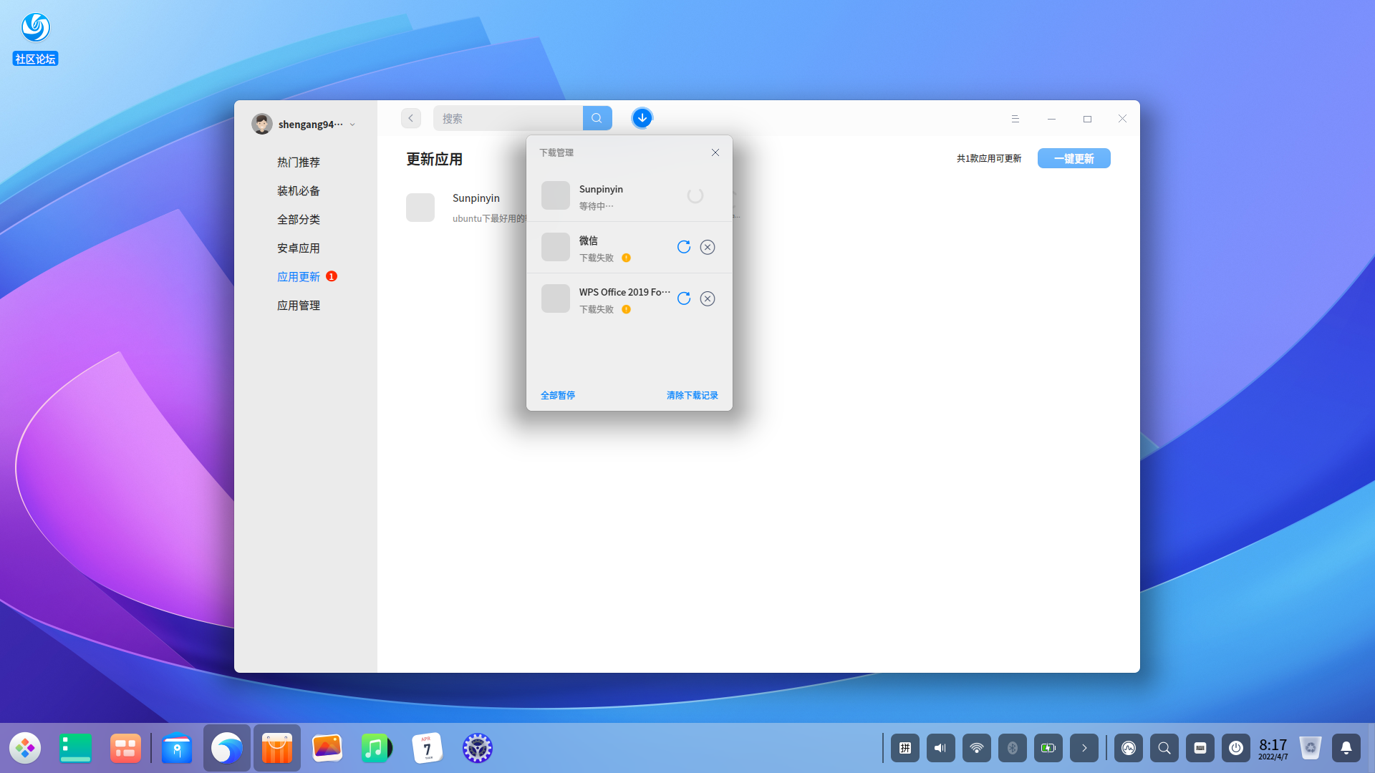Click the back arrow navigation icon

click(410, 117)
